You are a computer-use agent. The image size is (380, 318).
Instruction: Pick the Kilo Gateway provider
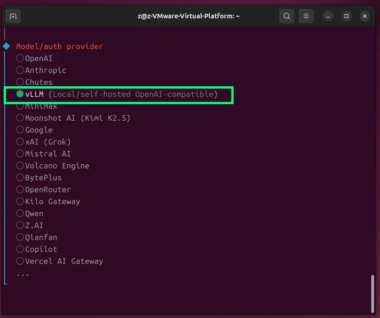pyautogui.click(x=20, y=201)
